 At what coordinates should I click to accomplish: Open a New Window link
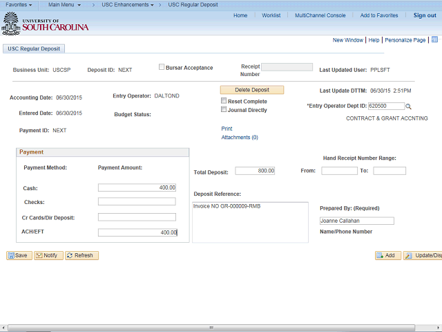348,40
